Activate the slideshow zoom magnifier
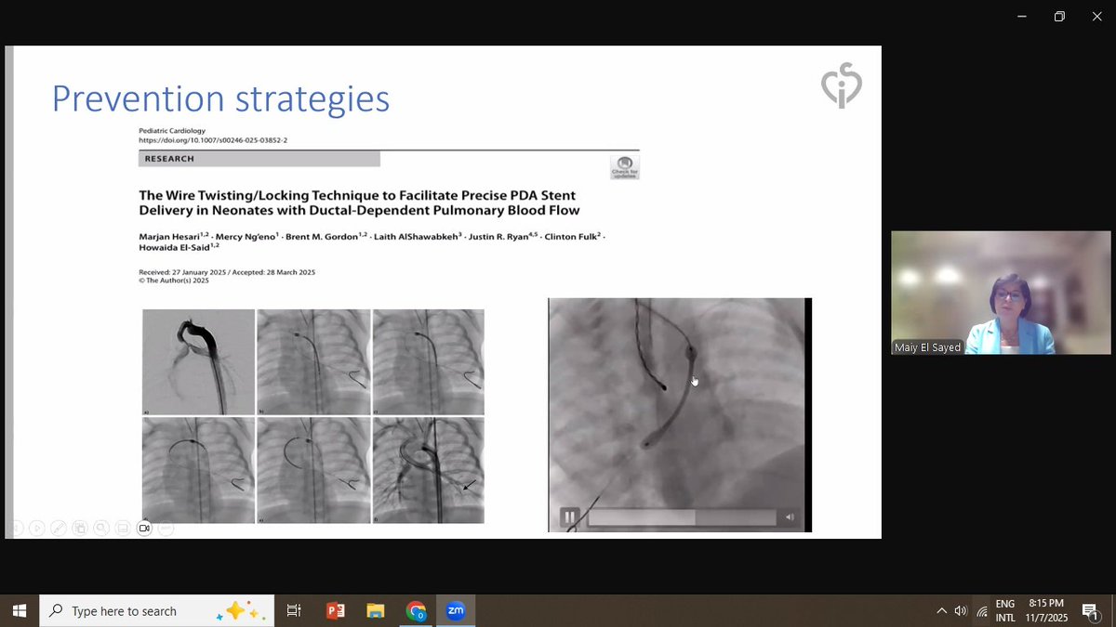The width and height of the screenshot is (1116, 627). [101, 529]
